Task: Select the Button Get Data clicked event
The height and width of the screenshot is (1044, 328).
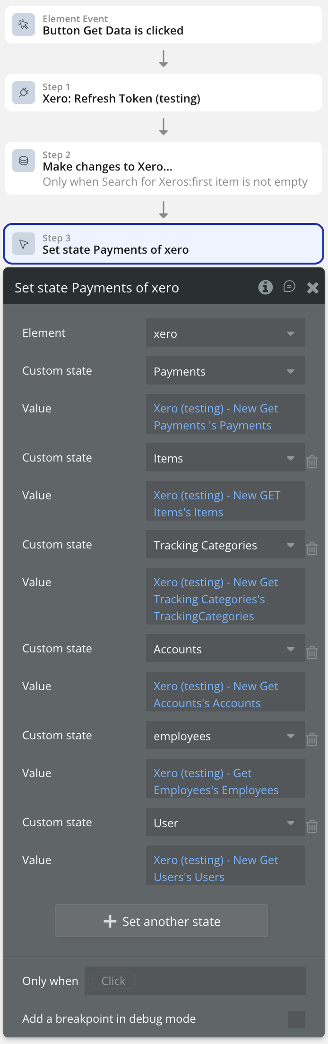Action: click(164, 25)
